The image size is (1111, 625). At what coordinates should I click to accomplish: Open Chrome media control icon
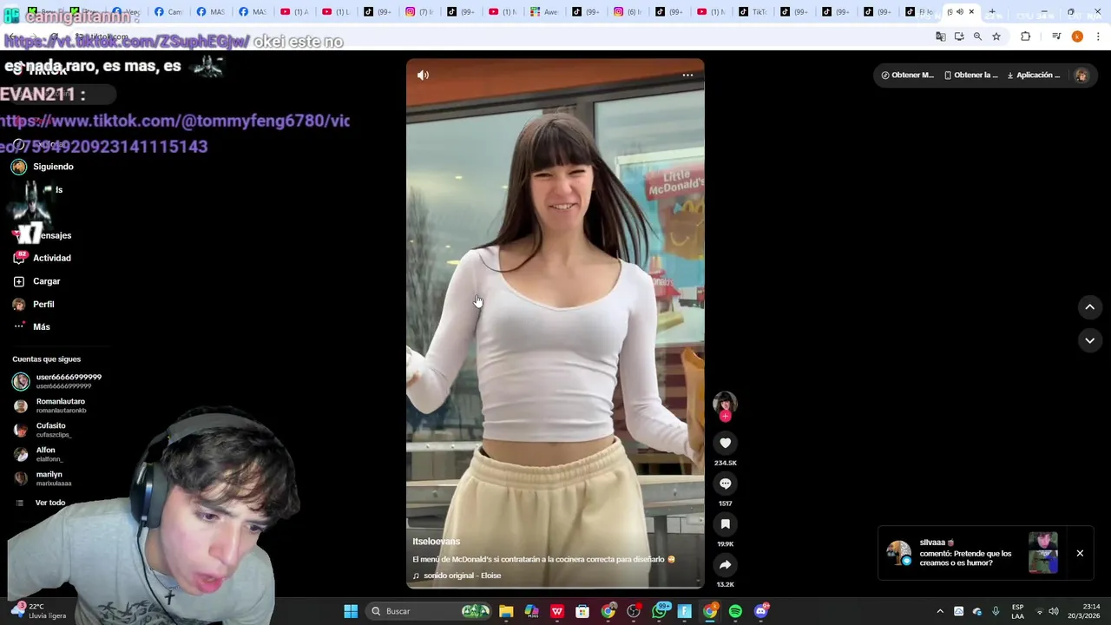click(1056, 36)
